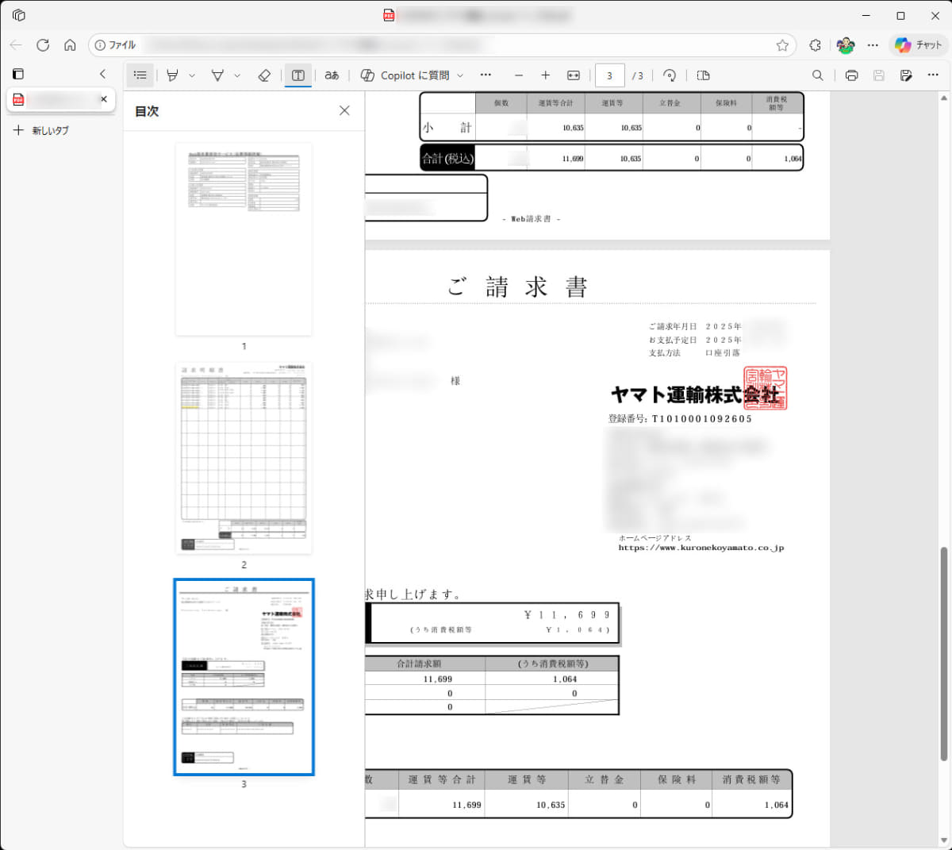
Task: Click the 目次 panel title
Action: pyautogui.click(x=147, y=111)
